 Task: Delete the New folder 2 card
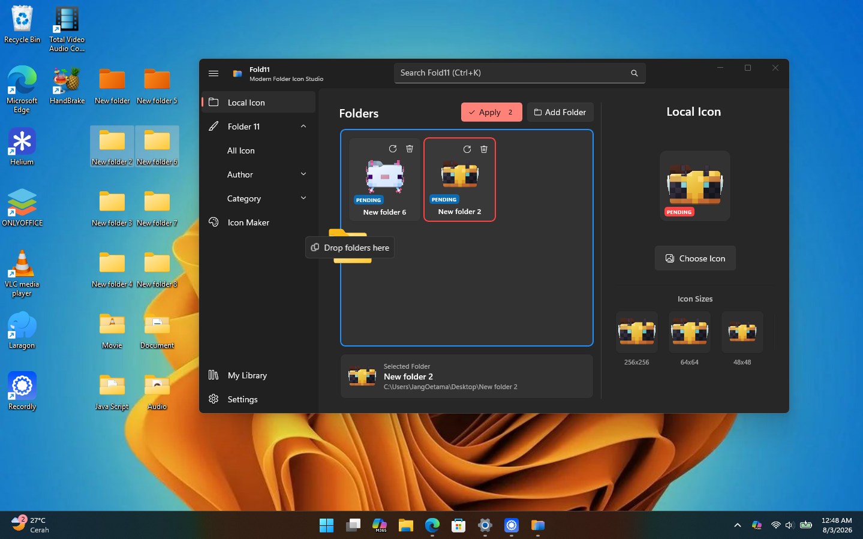pos(484,149)
